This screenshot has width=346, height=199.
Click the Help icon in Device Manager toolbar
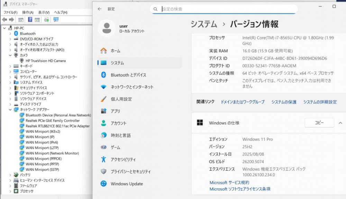point(30,20)
